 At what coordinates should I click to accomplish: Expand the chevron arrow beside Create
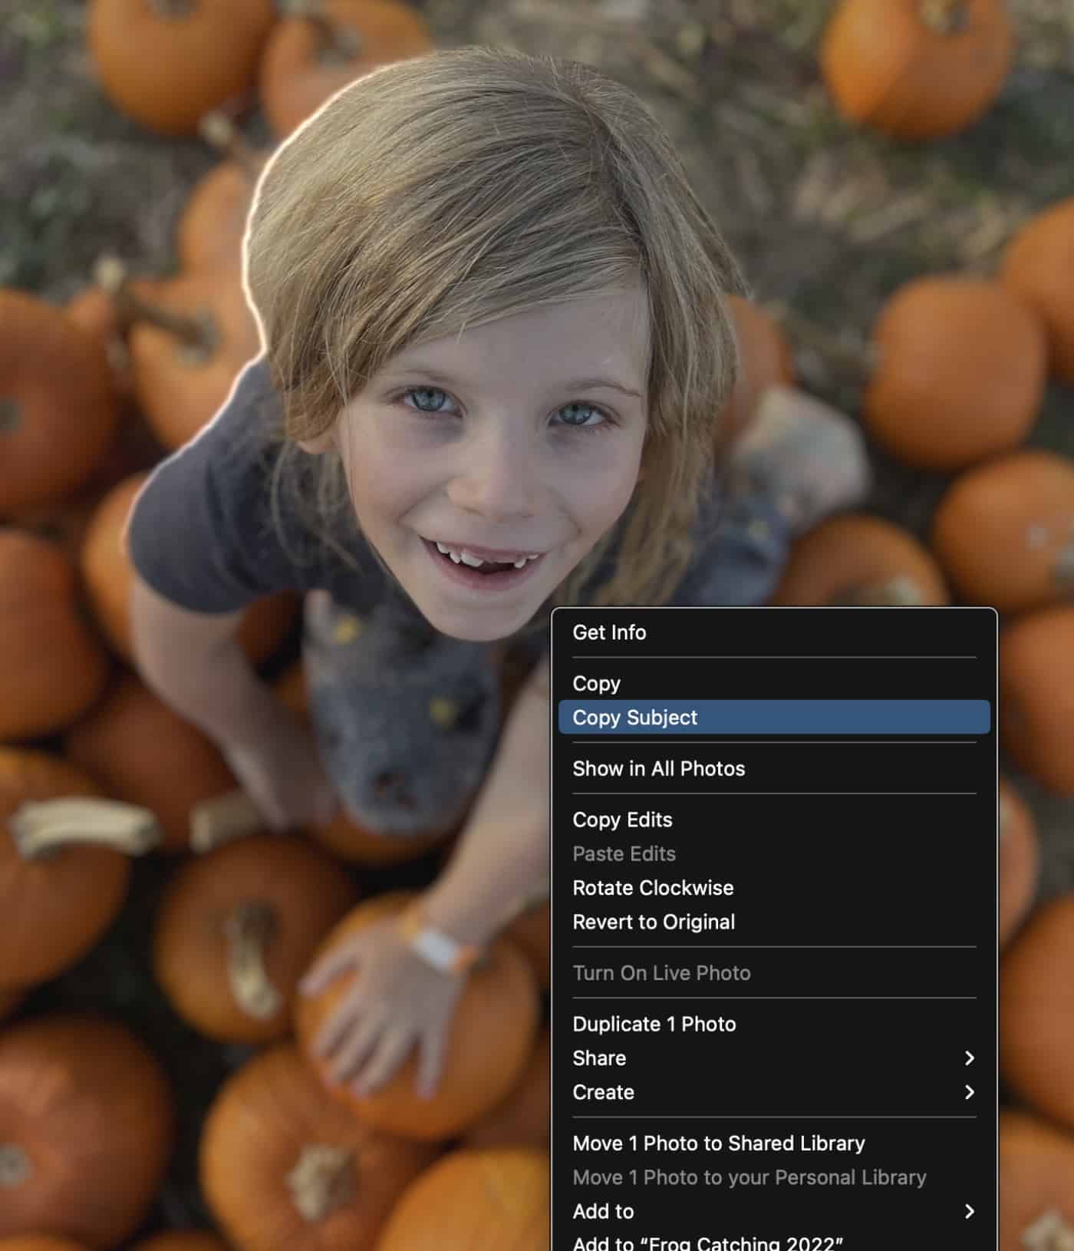pos(969,1092)
